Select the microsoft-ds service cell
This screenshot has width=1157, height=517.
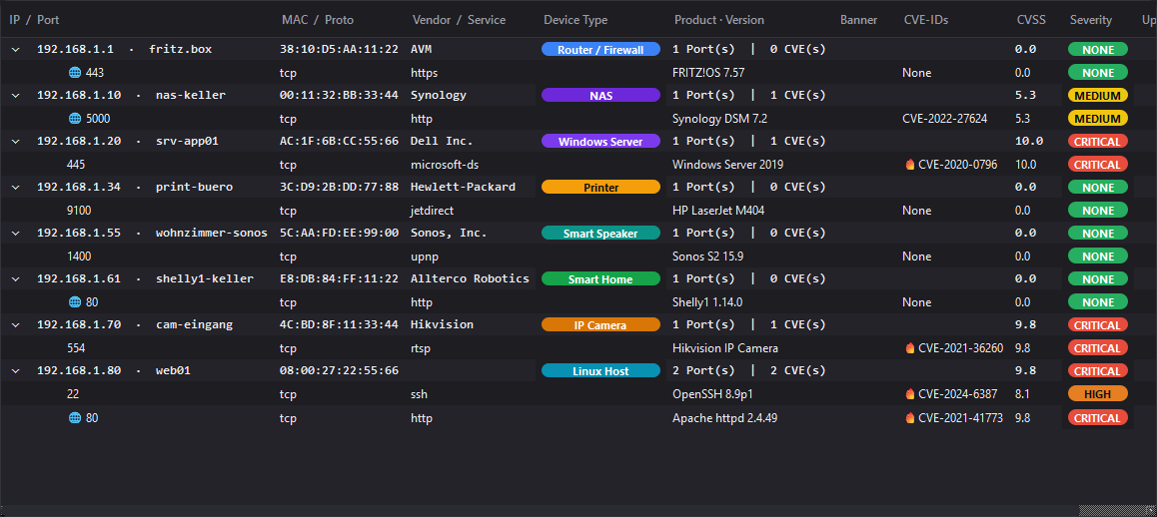click(445, 165)
